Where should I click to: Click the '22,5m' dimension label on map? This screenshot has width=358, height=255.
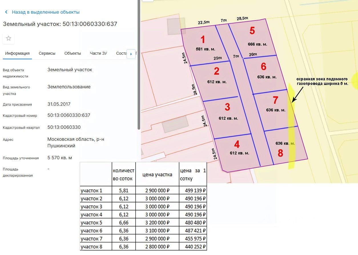204,22
